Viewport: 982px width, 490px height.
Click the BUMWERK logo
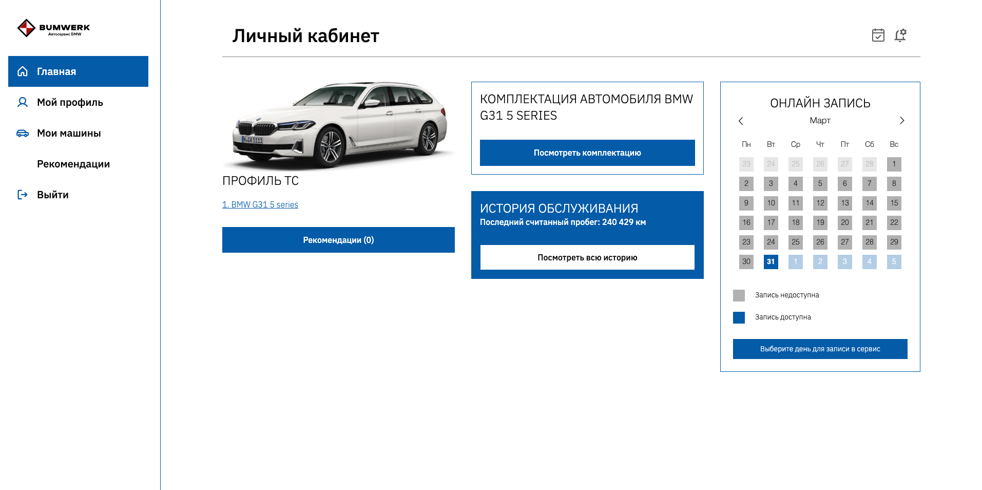tap(53, 28)
